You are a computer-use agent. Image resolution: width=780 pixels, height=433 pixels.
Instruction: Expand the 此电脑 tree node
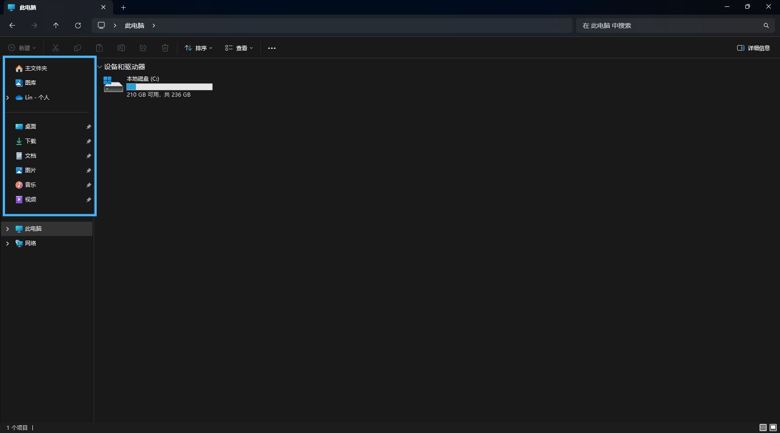[7, 229]
